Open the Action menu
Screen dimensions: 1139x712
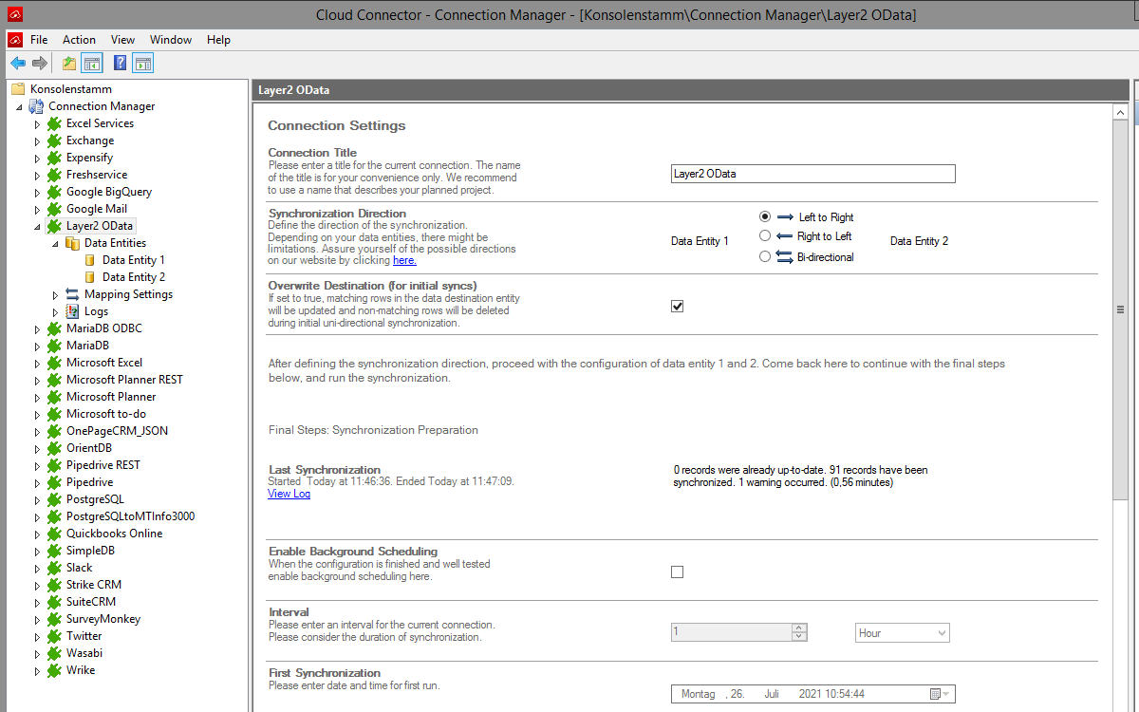pyautogui.click(x=79, y=40)
